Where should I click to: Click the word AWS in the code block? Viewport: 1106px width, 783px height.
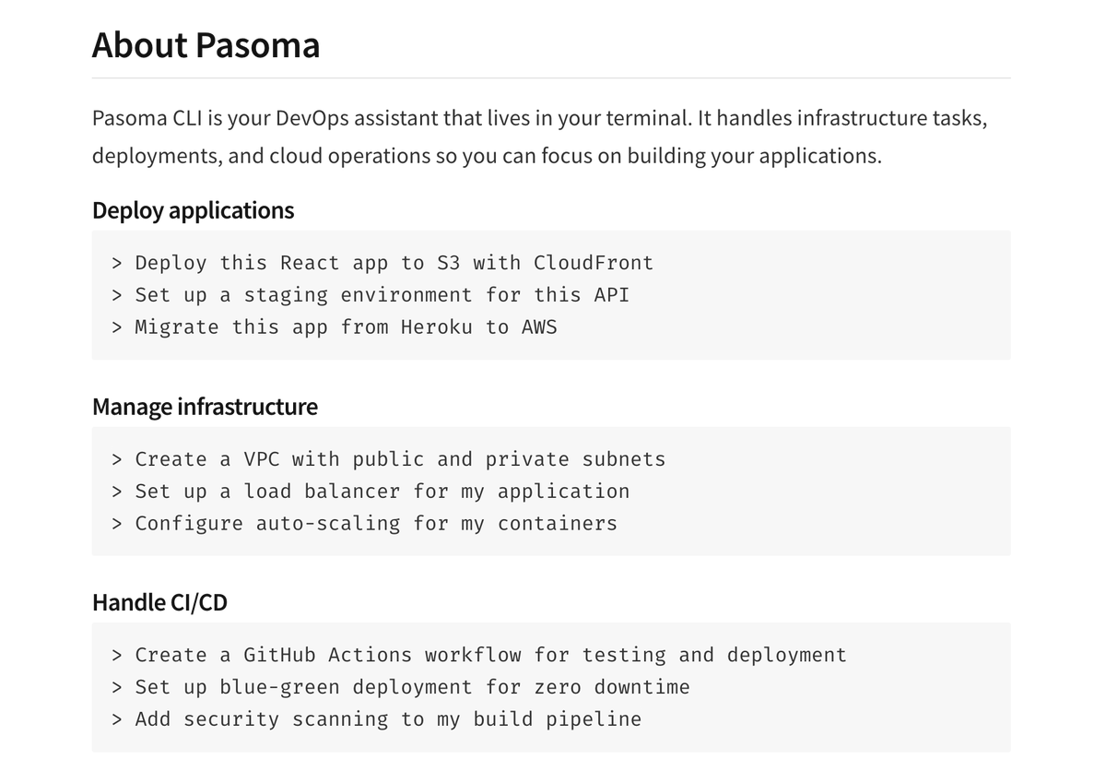coord(539,327)
